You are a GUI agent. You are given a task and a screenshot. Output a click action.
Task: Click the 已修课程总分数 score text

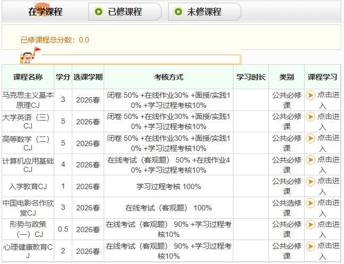tap(55, 40)
